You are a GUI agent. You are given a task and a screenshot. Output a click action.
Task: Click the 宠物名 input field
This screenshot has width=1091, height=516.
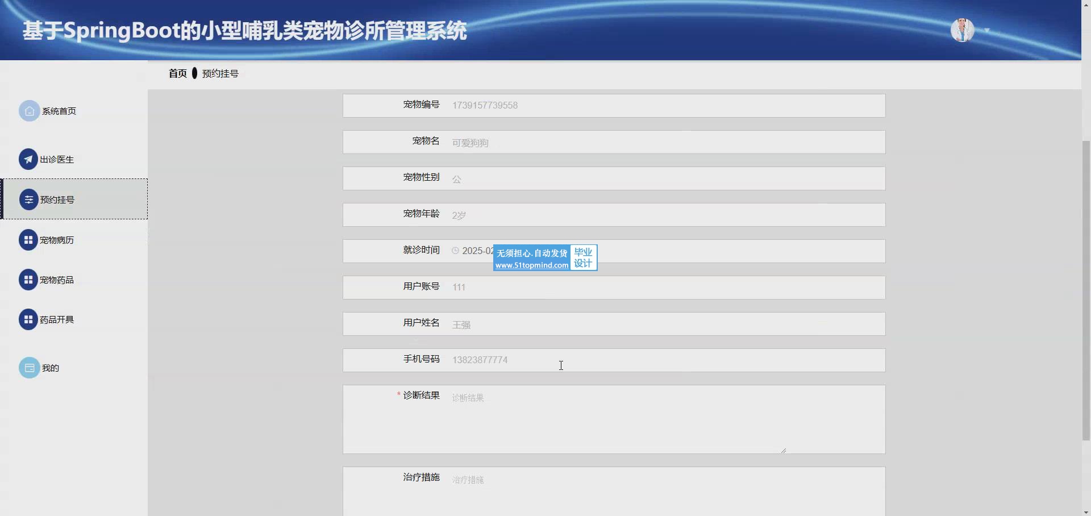pos(665,143)
